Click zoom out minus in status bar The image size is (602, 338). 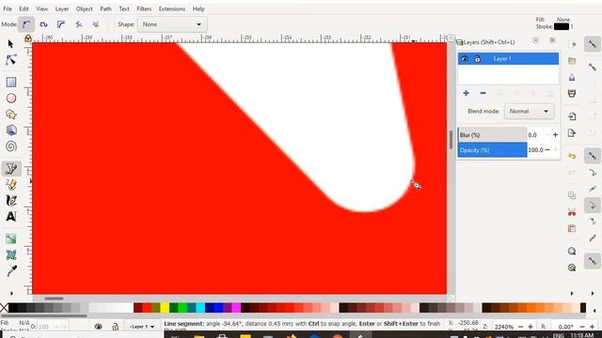click(x=520, y=327)
